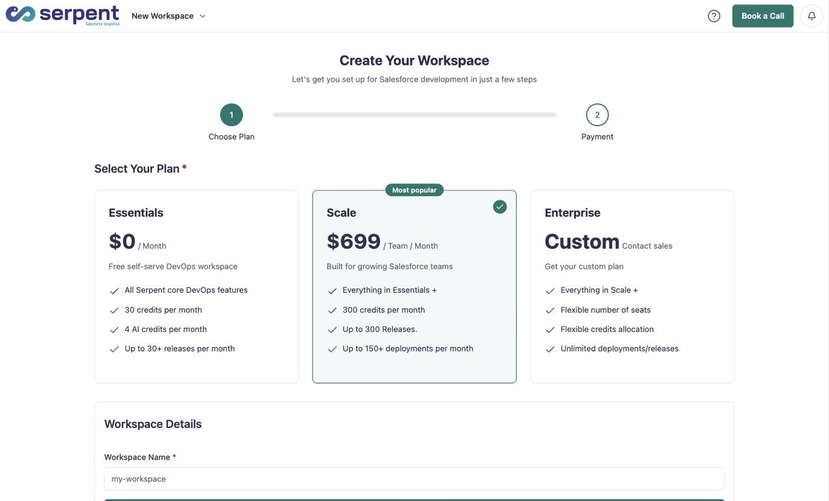Screen dimensions: 829x501
Task: Click the Book a Call button
Action: tap(762, 16)
